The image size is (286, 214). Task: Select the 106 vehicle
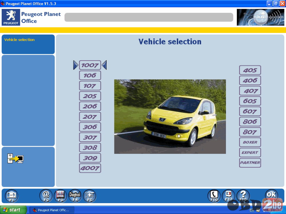click(x=90, y=75)
